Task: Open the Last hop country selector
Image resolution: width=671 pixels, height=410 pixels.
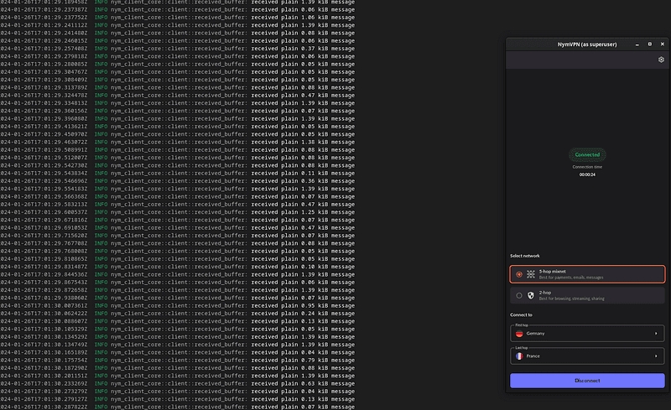Action: [x=587, y=356]
